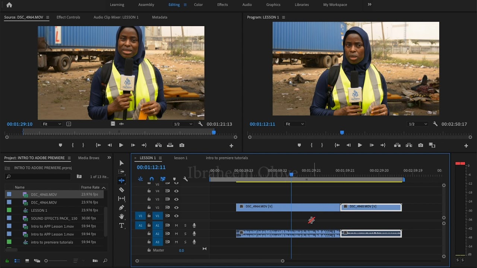This screenshot has width=477, height=268.
Task: Select the Pen tool
Action: [x=121, y=207]
